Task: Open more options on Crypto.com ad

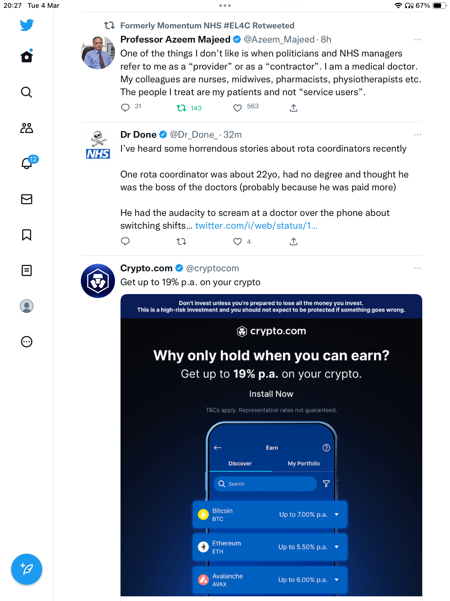Action: click(x=417, y=268)
